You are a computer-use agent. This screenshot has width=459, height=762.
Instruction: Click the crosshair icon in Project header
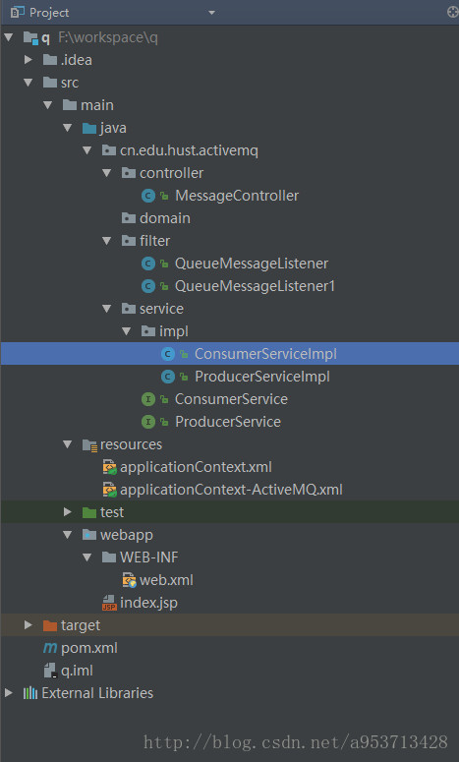(x=453, y=12)
